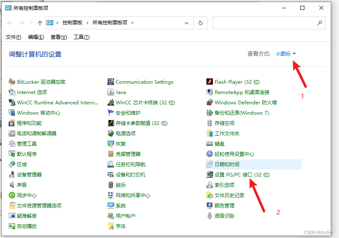This screenshot has width=339, height=238.
Task: Open WinCC Runtime Advanced Internet icon
Action: point(12,102)
